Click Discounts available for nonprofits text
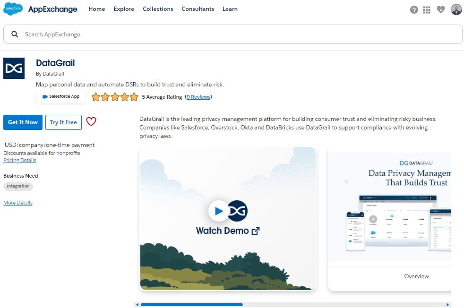Screen dimensions: 464x308 [42, 153]
